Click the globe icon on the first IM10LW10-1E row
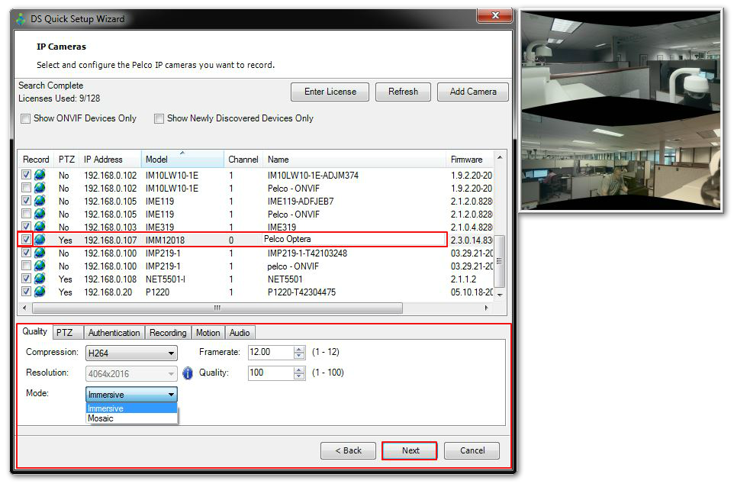734x484 pixels. click(40, 176)
